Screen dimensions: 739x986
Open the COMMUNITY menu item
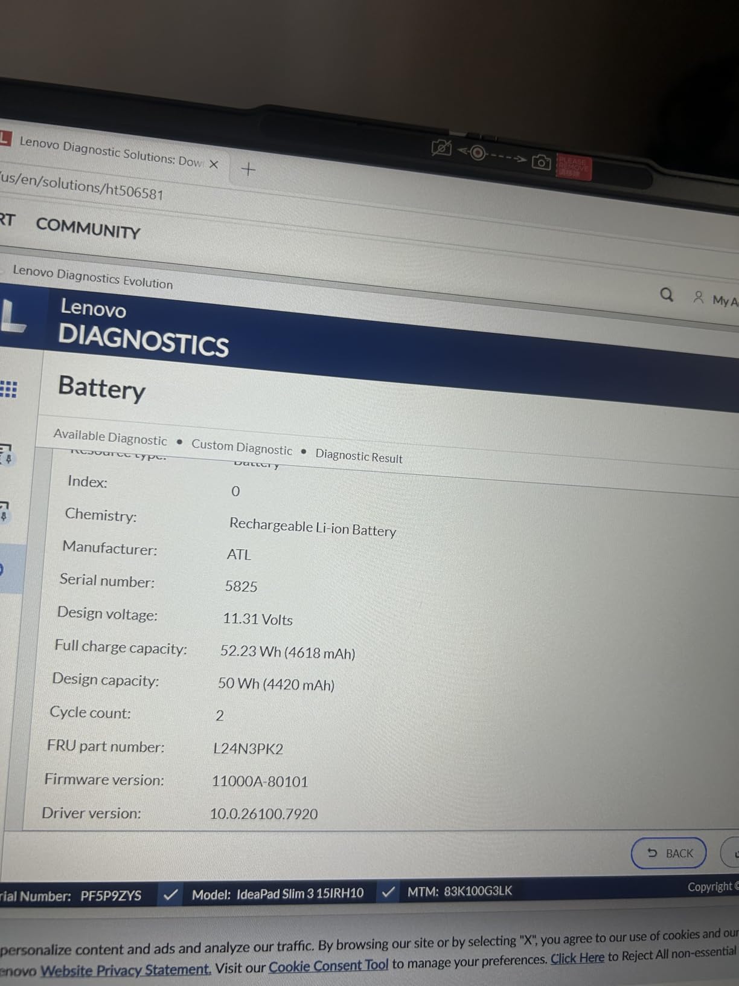pos(88,228)
